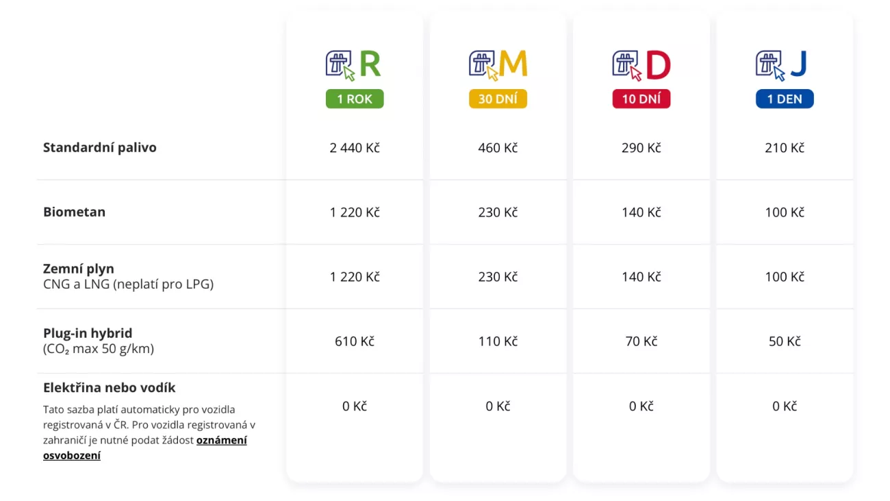
Task: Click the 210 Kč one-day standard price
Action: [785, 147]
